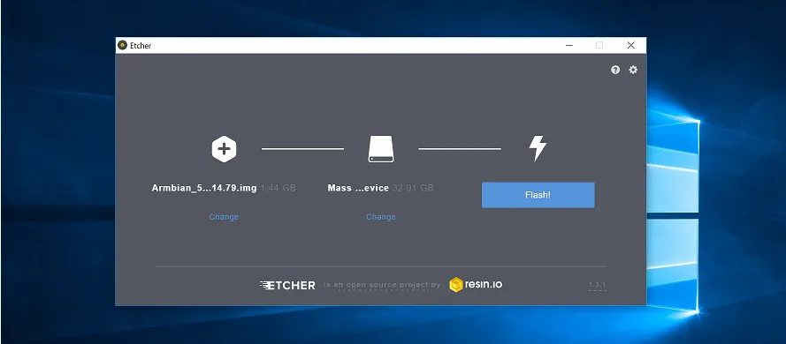Open the resin.io logo link
786x344 pixels.
pyautogui.click(x=476, y=285)
